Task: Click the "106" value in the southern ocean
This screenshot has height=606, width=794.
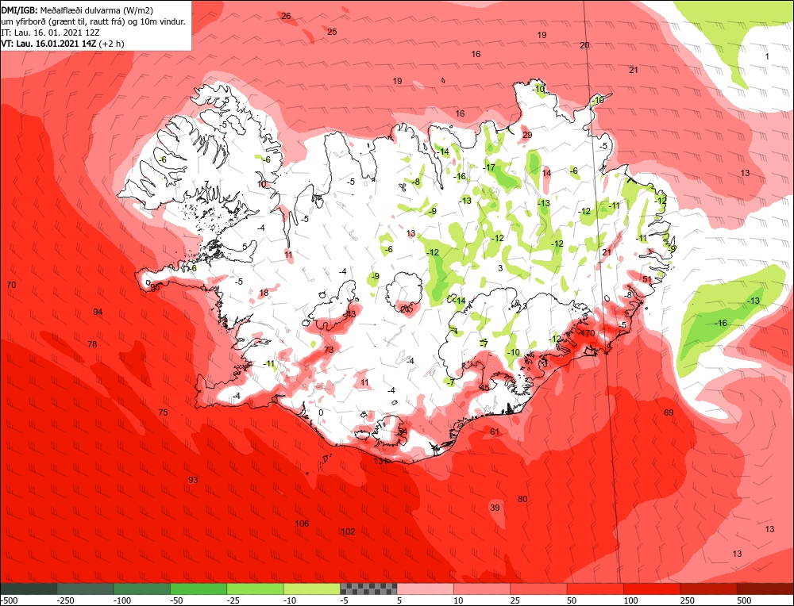Action: coord(302,524)
